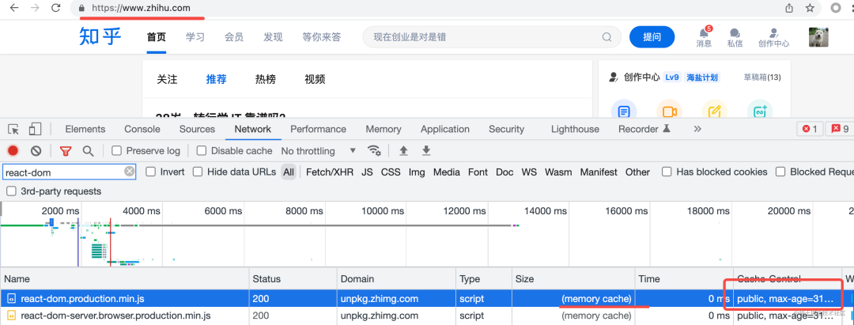Click the import HAR upload arrow icon
The width and height of the screenshot is (854, 325).
click(403, 150)
